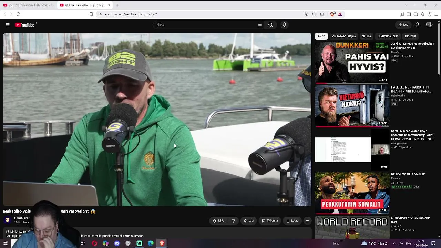Bookmark this page in the address bar
This screenshot has width=441, height=248.
tap(91, 14)
